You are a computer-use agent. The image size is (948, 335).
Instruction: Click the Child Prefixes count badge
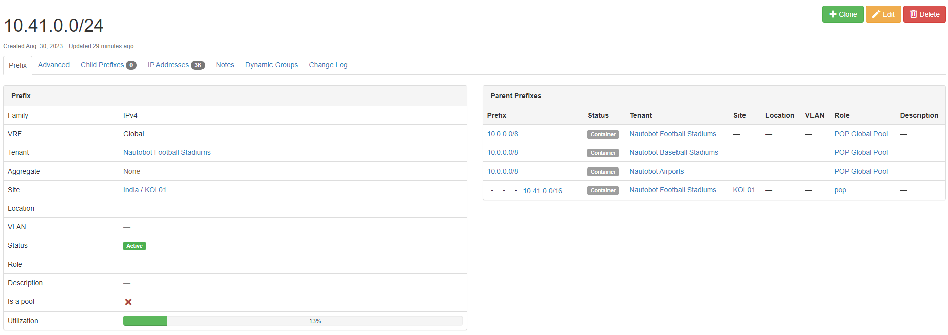[x=131, y=65]
